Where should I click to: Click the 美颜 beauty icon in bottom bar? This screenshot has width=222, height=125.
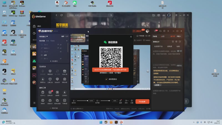click(120, 101)
